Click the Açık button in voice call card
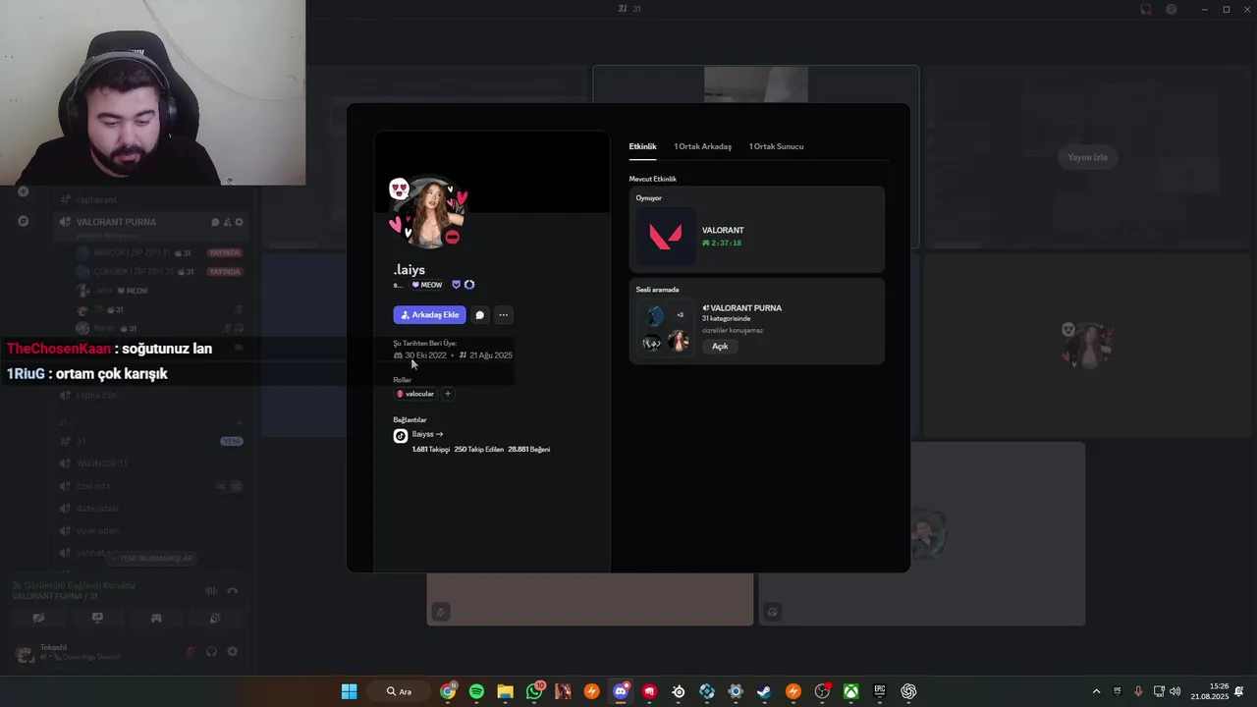1257x707 pixels. pos(720,347)
